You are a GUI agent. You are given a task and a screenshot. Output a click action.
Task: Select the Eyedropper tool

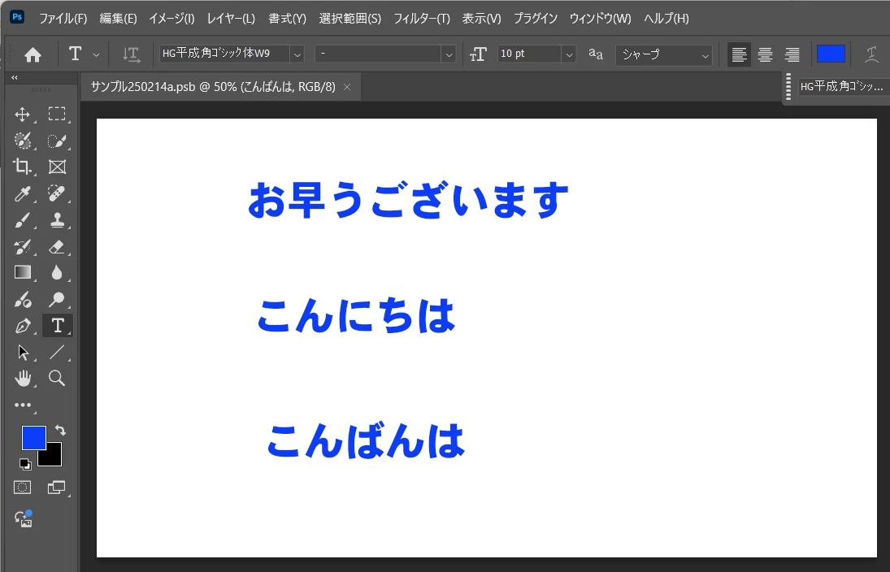pyautogui.click(x=22, y=193)
